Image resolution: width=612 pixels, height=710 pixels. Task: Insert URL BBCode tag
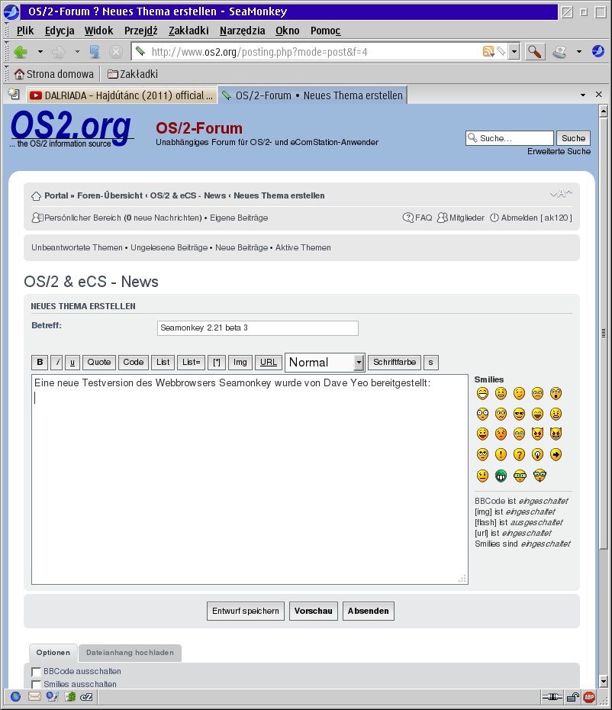269,362
